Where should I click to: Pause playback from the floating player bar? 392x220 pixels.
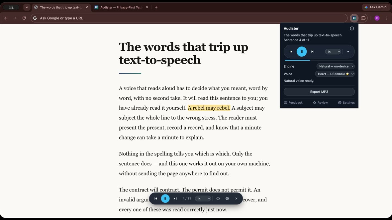point(165,198)
